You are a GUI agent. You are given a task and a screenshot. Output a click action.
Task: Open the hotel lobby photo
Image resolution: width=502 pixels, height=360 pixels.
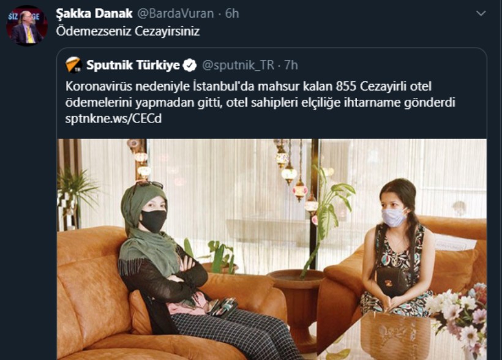point(272,249)
